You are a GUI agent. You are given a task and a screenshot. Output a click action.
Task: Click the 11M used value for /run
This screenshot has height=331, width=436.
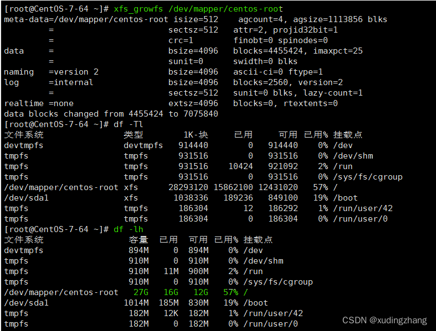coord(171,271)
